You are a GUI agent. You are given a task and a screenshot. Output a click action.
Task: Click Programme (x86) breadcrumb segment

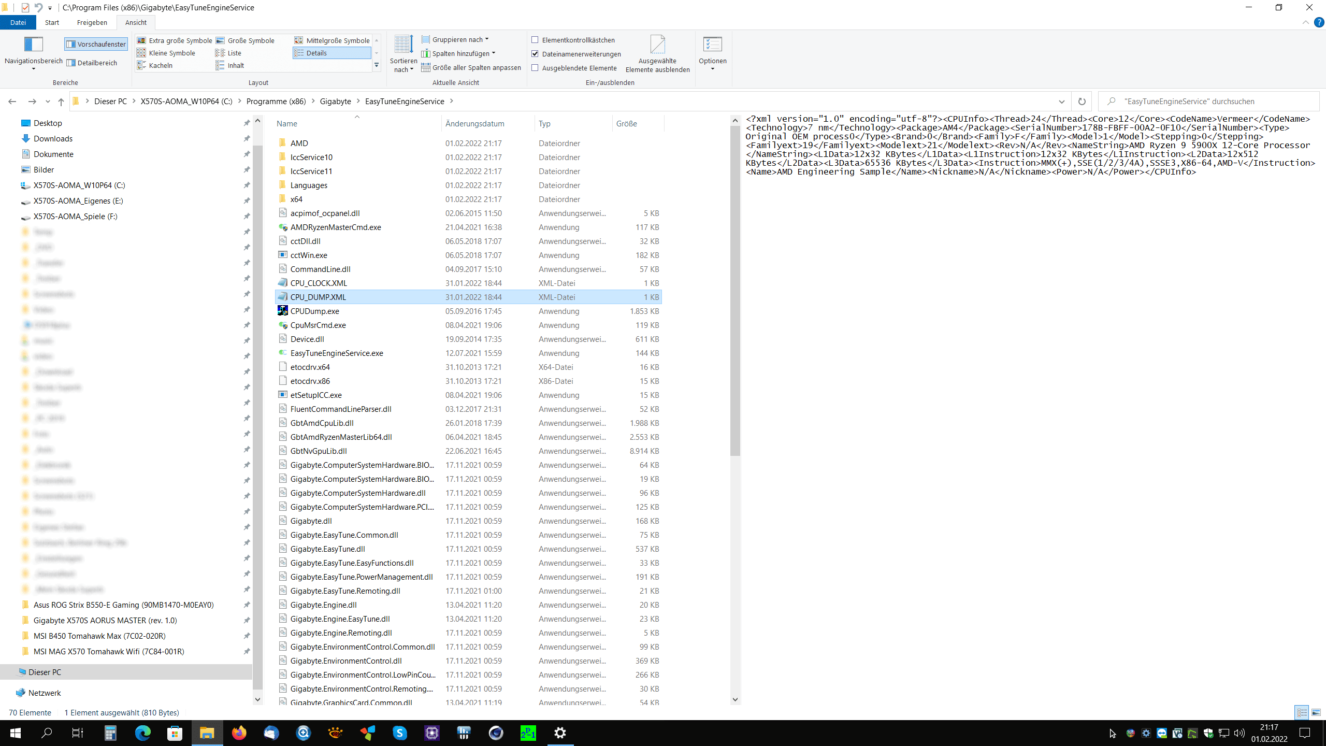pyautogui.click(x=276, y=102)
